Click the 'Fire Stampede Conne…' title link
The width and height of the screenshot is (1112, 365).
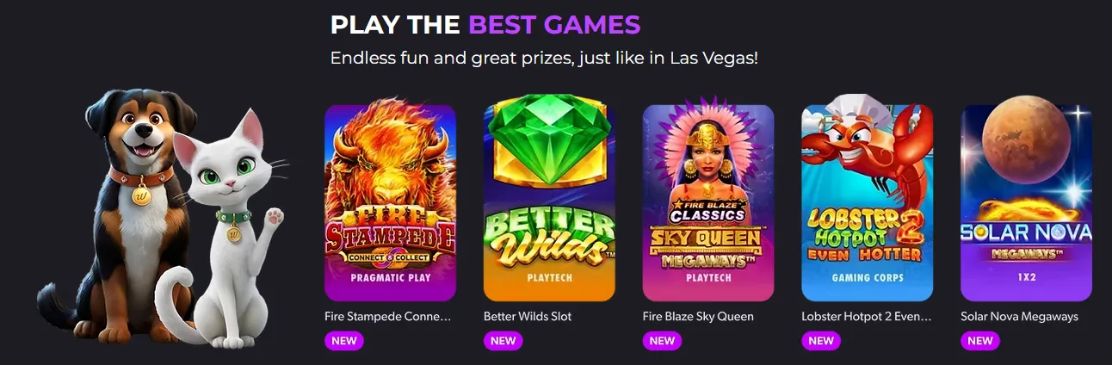pos(388,316)
